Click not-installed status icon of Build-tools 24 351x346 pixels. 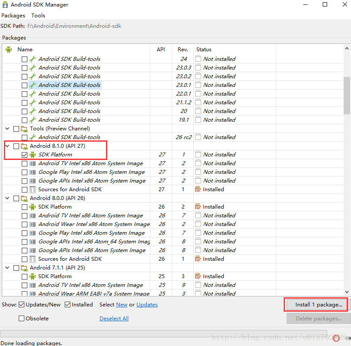[198, 59]
